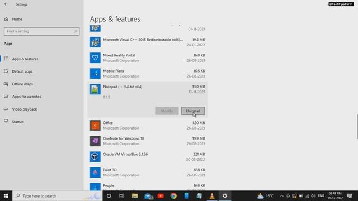Open YouTube from the taskbar
This screenshot has height=201, width=358.
point(161,196)
